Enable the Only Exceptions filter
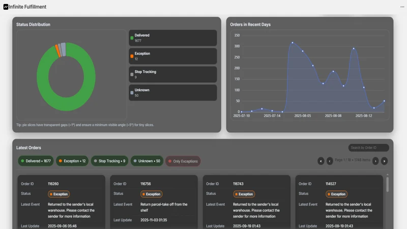 183,161
